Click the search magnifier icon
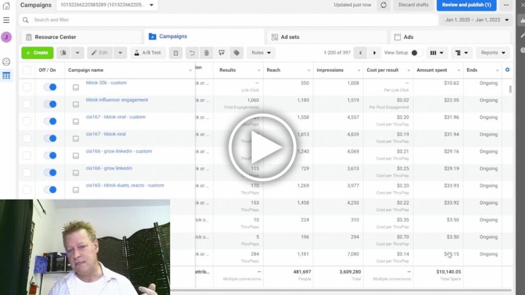Image resolution: width=525 pixels, height=295 pixels. click(26, 20)
